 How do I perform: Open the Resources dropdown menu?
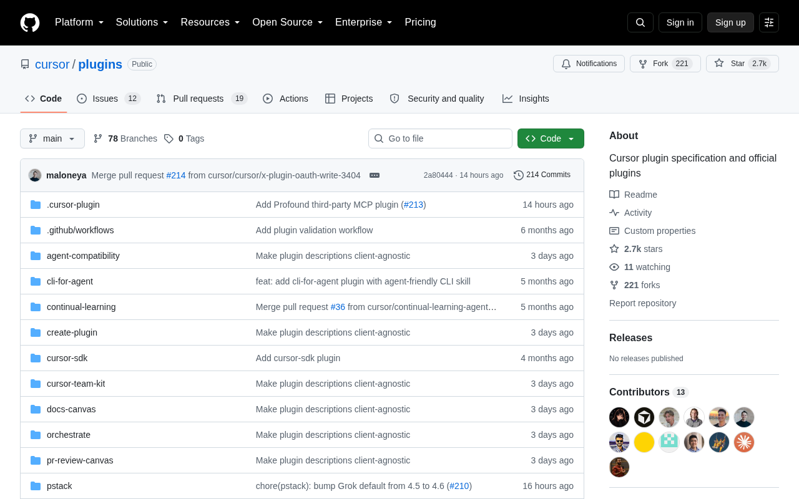tap(210, 22)
